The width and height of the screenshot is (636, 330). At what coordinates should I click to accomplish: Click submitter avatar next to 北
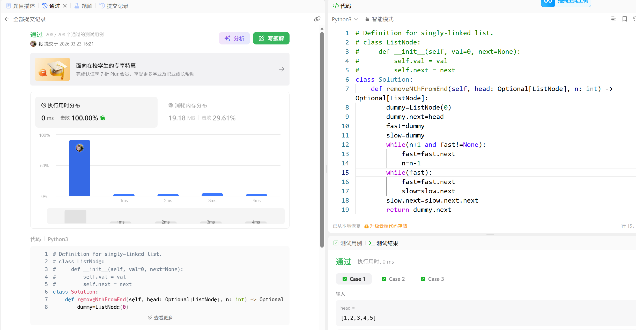click(x=33, y=44)
